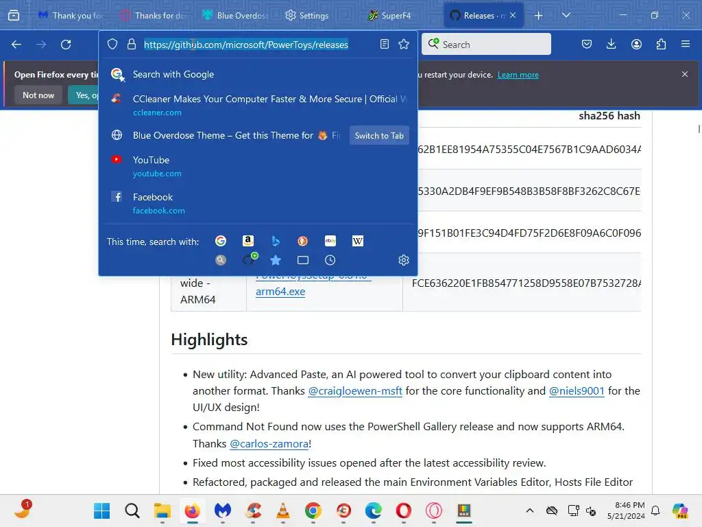Open Save to Pocket button
This screenshot has height=527, width=702.
coord(587,44)
